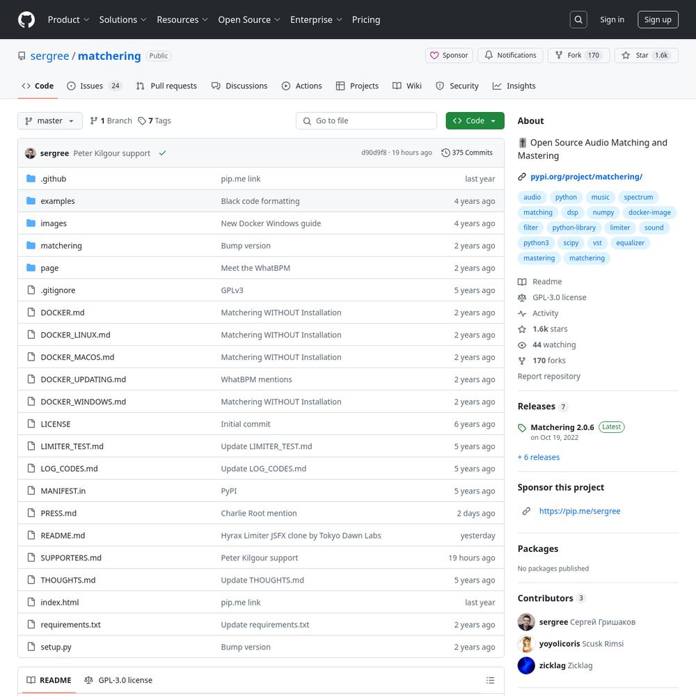Click the eye icon next to 44 watching
Viewport: 696px width, 696px height.
pos(522,345)
